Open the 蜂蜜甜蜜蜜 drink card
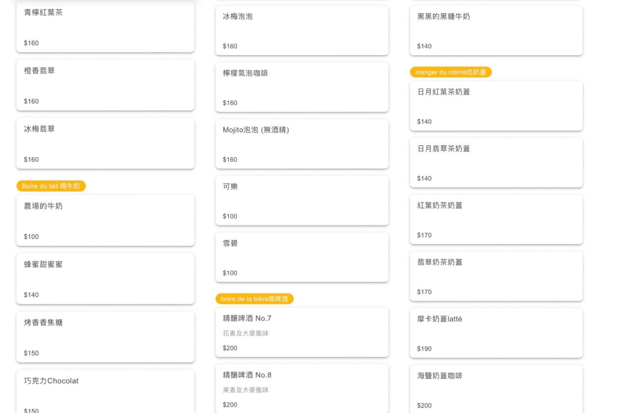The image size is (620, 413). click(105, 279)
